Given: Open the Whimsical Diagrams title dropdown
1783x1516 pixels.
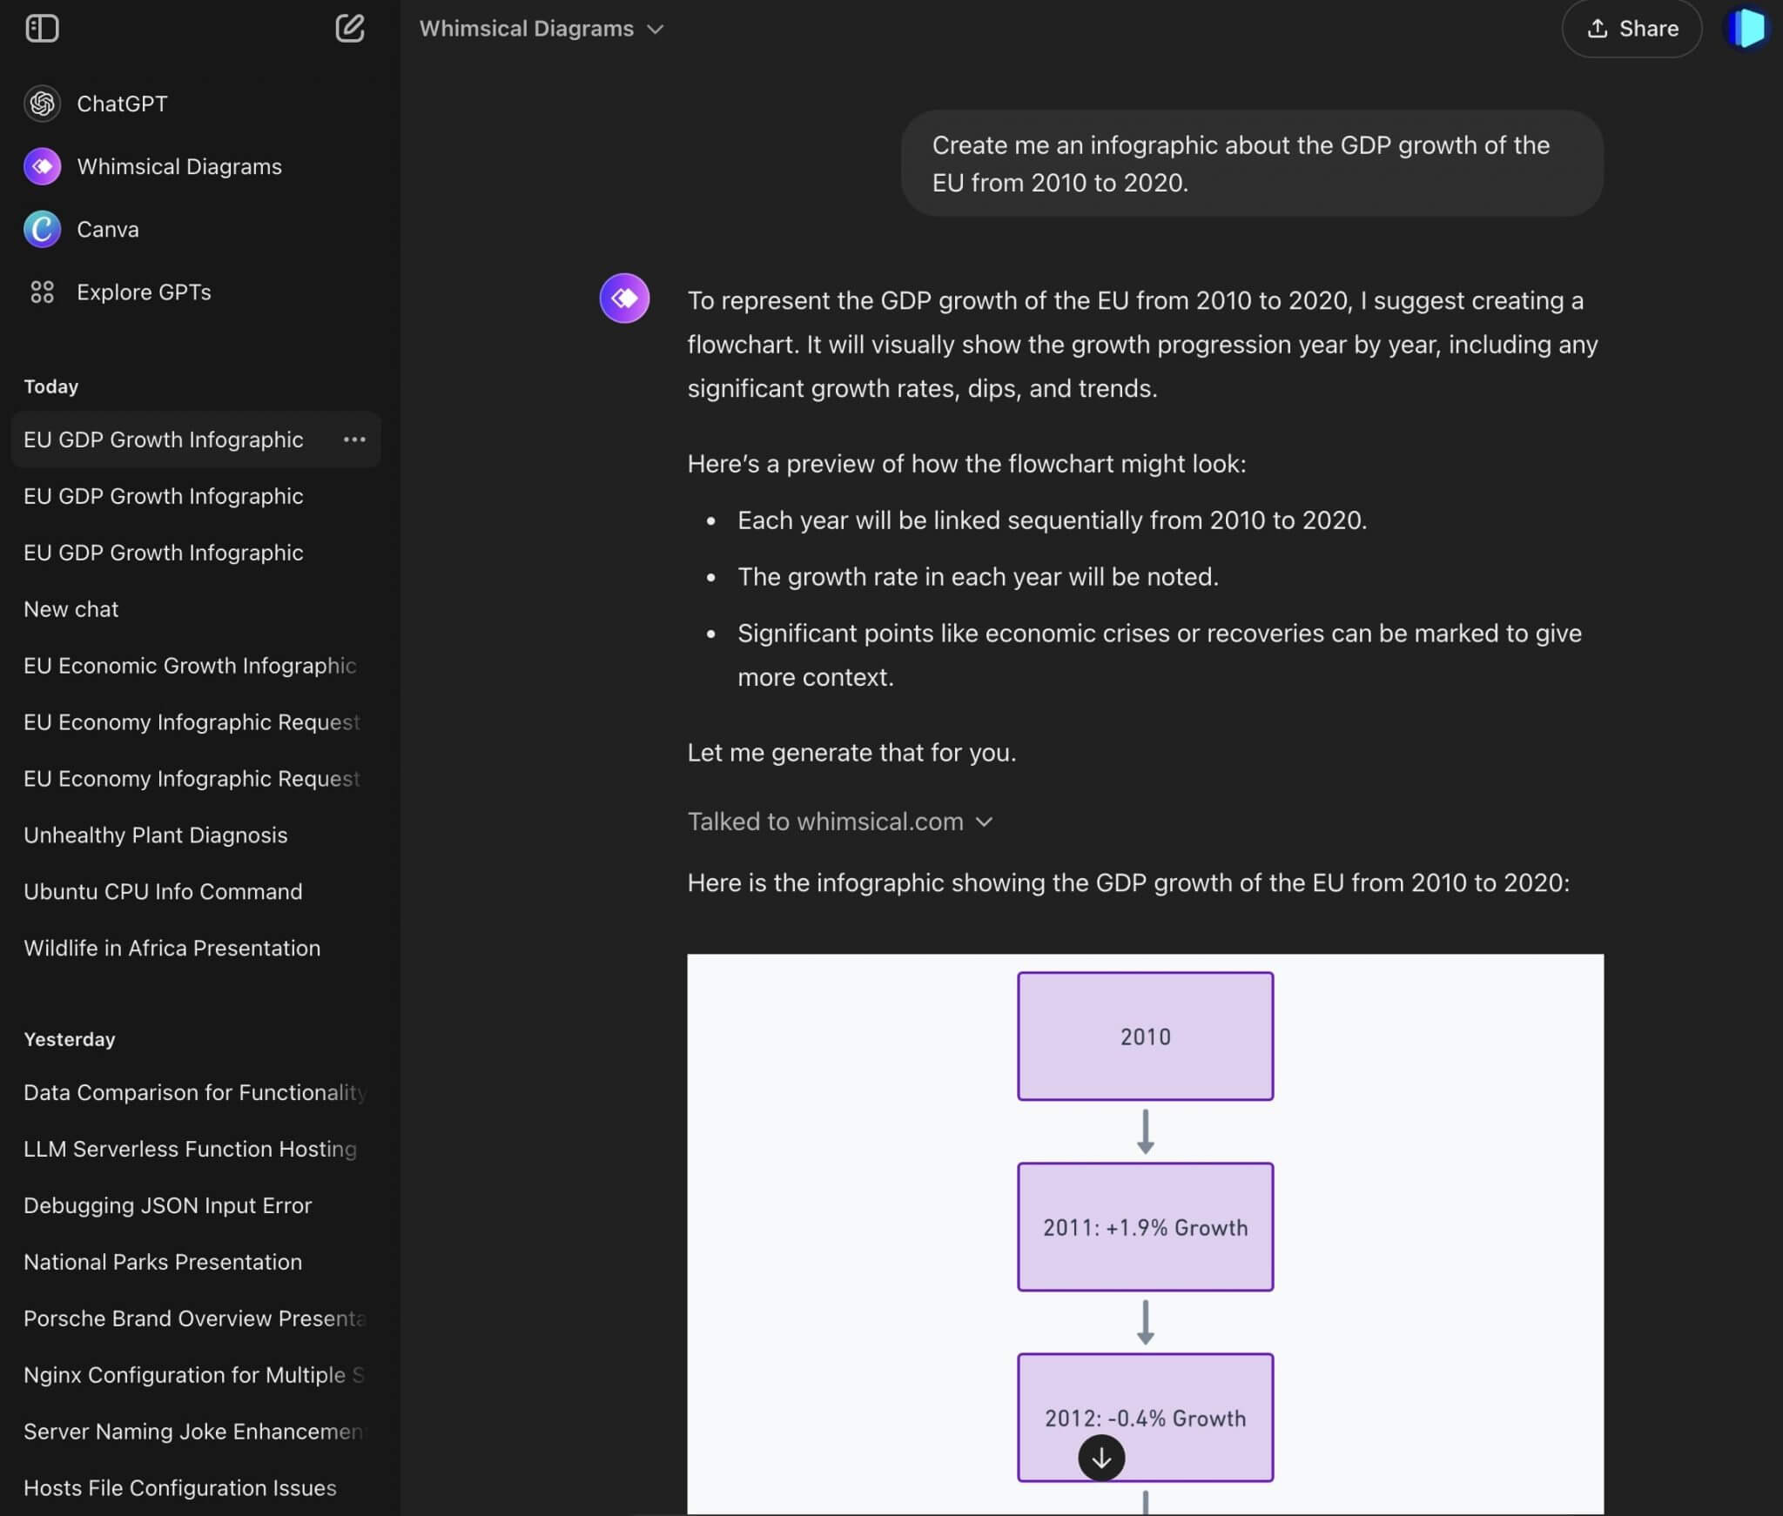Looking at the screenshot, I should 656,29.
